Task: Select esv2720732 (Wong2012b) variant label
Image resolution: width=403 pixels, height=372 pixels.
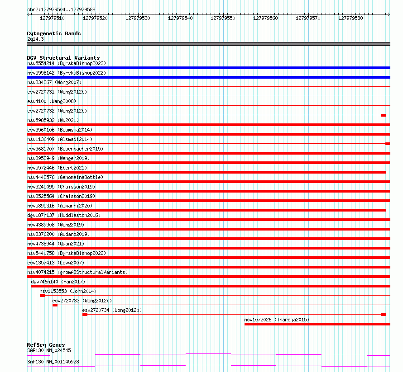Action: click(57, 111)
